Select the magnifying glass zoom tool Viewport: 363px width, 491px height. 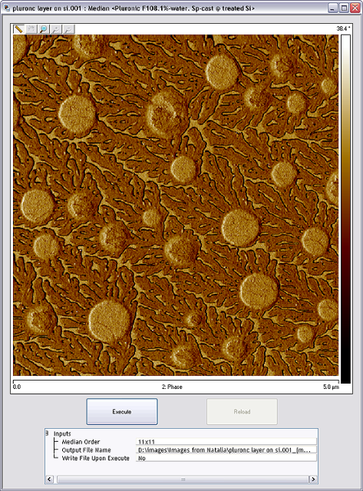tap(44, 29)
